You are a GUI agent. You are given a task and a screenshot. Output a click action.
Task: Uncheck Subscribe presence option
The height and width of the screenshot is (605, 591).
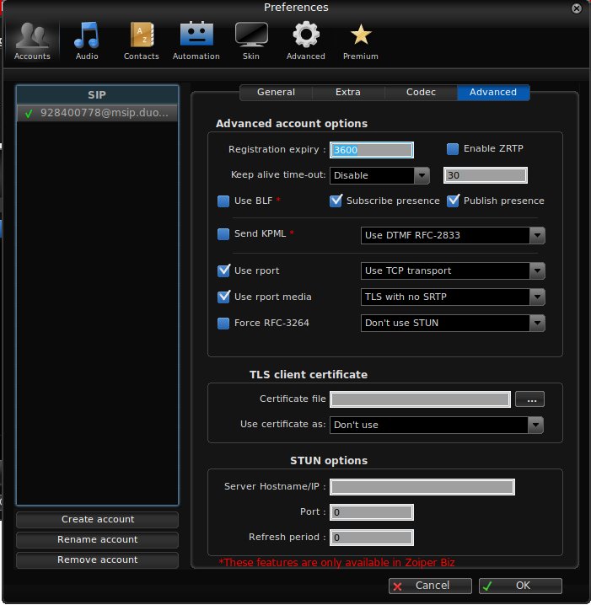pos(336,201)
